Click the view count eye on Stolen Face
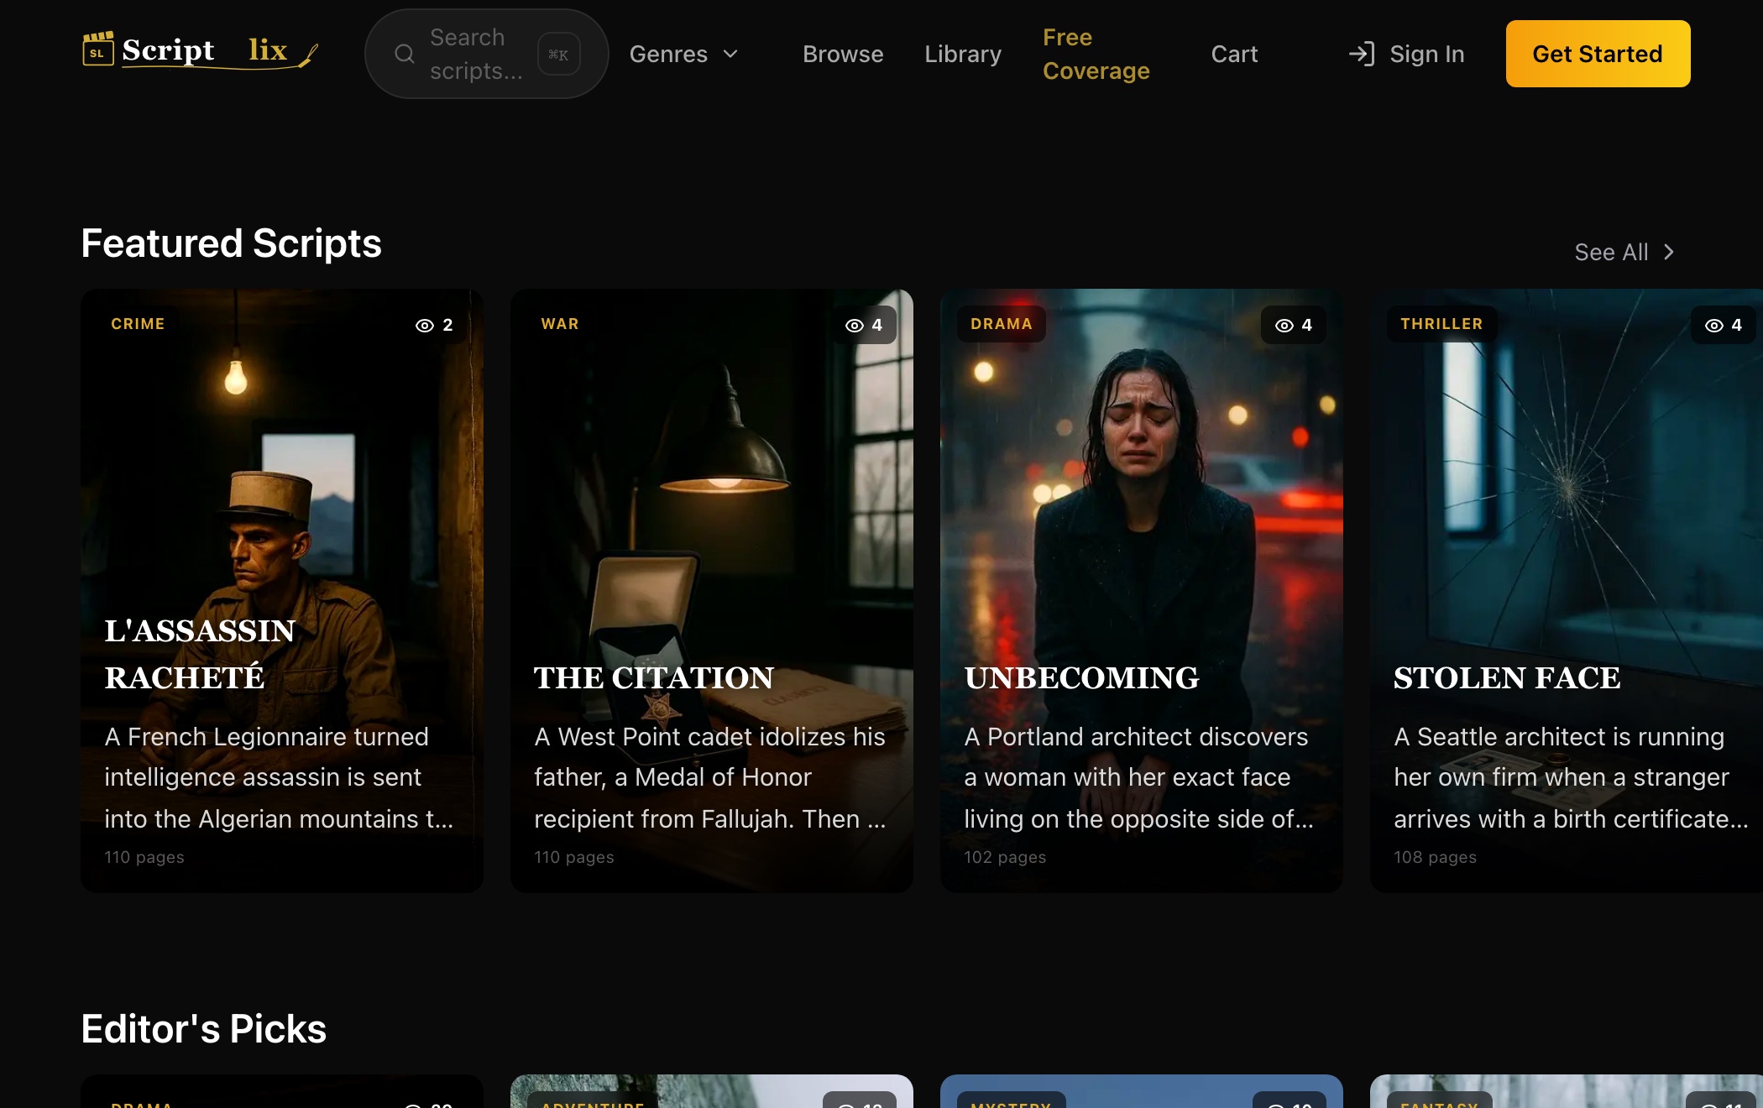 (1714, 325)
